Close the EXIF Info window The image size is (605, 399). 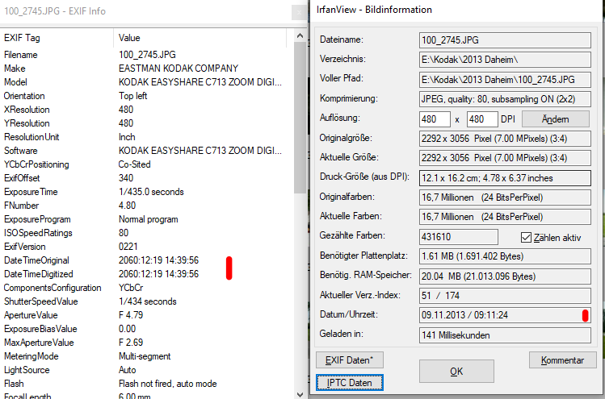point(299,12)
